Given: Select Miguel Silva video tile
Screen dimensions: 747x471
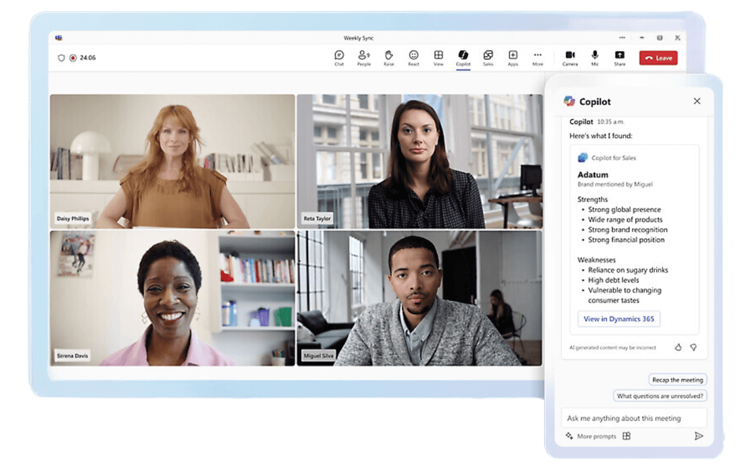Looking at the screenshot, I should pos(420,298).
